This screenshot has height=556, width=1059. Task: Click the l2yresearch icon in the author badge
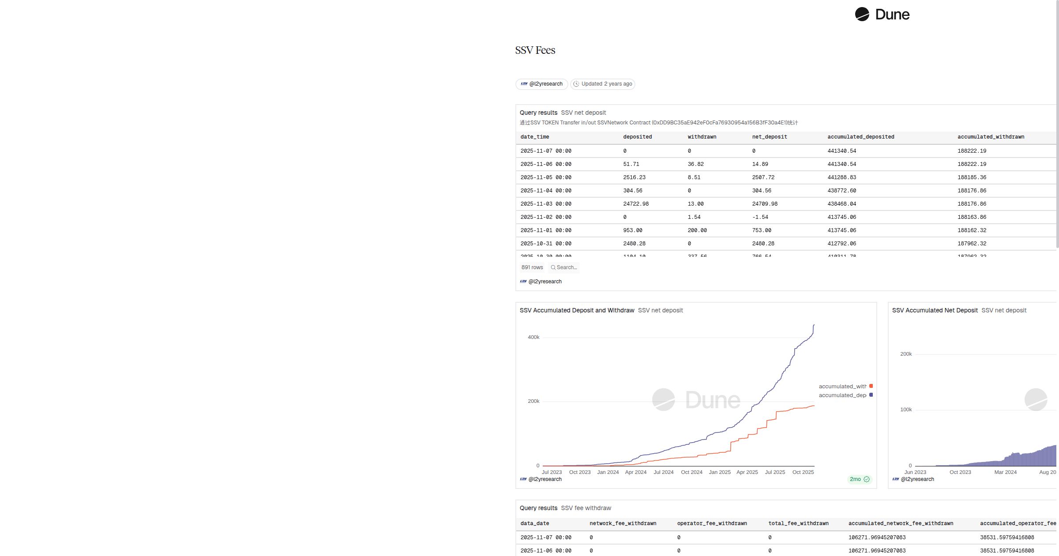point(524,84)
